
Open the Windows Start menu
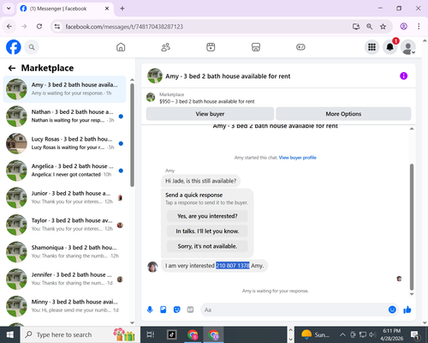[10, 334]
